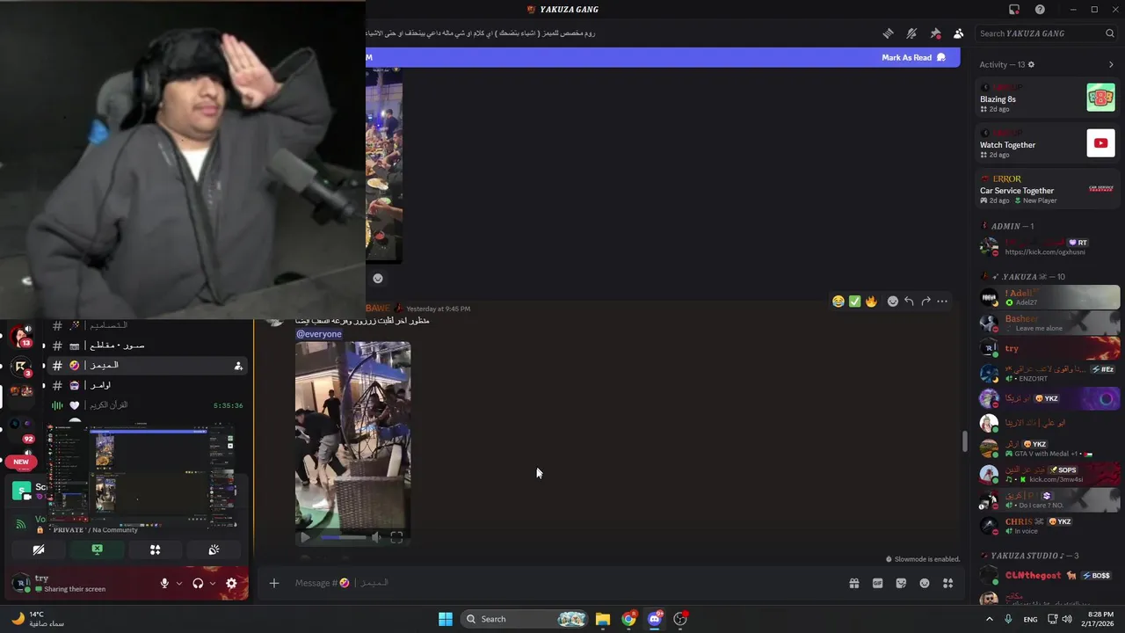
Task: Click Mark As Read button
Action: pos(913,57)
